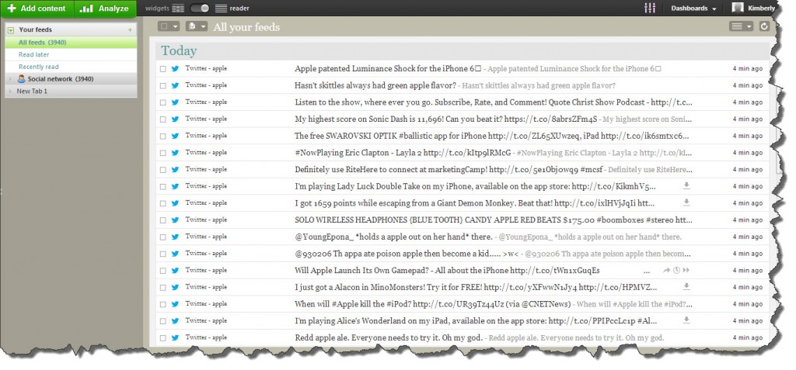This screenshot has height=370, width=796.
Task: Click download icon on Alice's Wonderland row
Action: 686,320
